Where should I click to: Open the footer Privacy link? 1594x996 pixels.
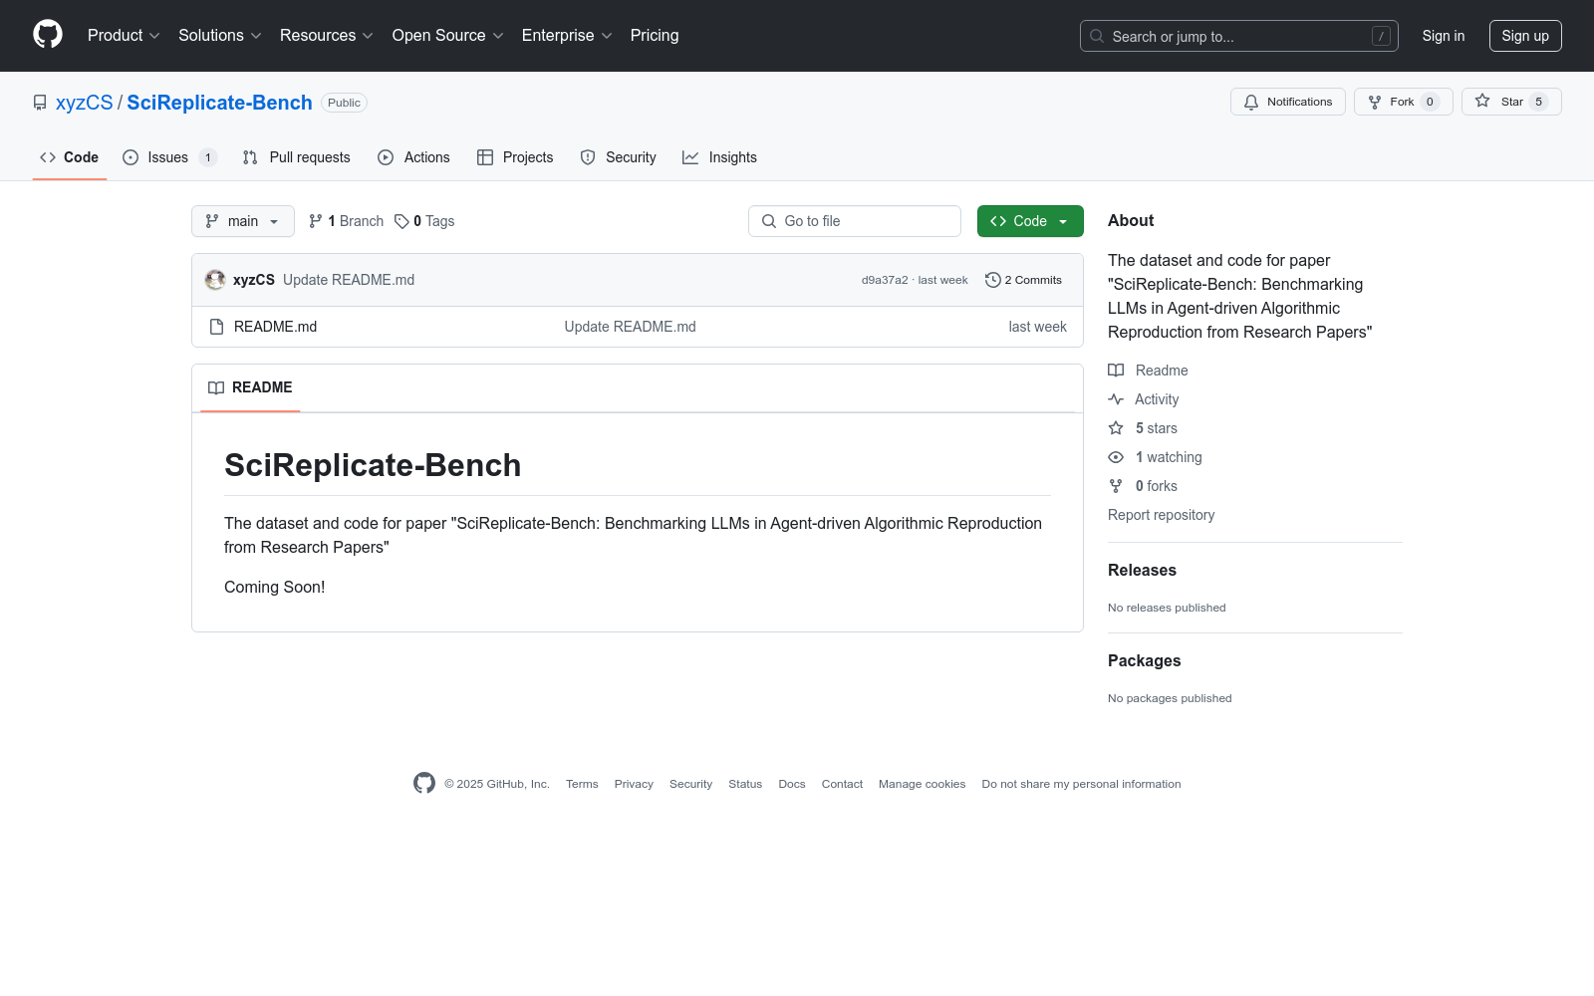point(634,784)
